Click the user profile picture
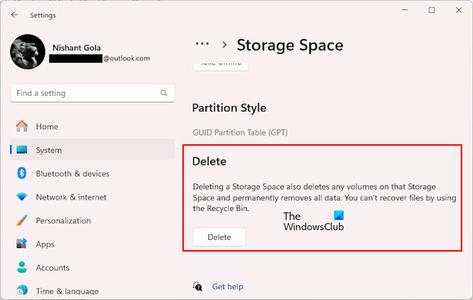The image size is (473, 300). tap(28, 52)
